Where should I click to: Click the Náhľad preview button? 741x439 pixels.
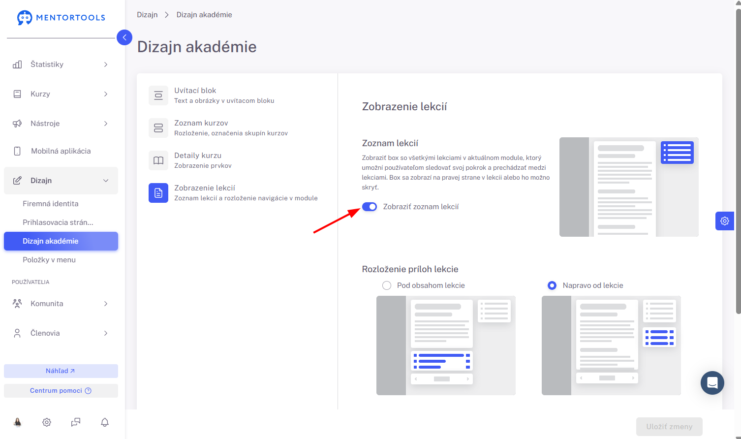(61, 371)
